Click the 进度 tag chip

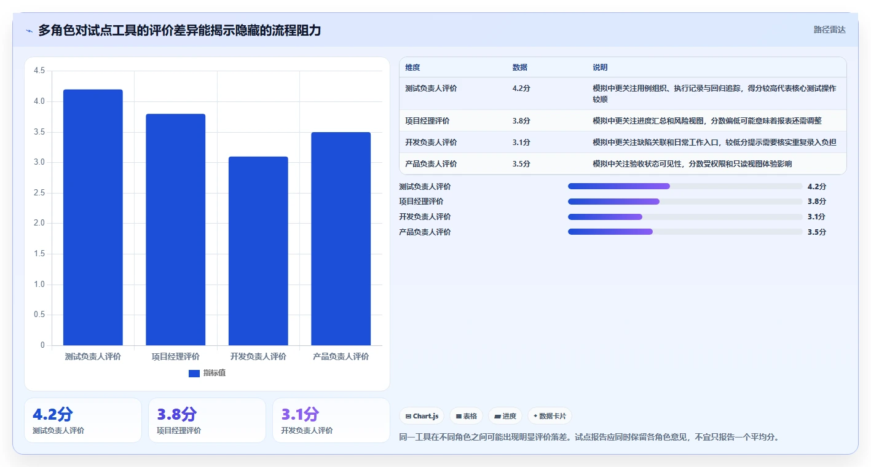coord(505,416)
